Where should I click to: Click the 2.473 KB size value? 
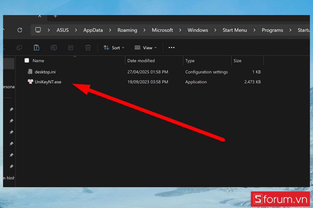(x=252, y=82)
